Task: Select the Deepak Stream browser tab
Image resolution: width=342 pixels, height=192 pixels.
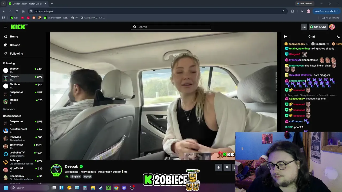Action: click(28, 4)
